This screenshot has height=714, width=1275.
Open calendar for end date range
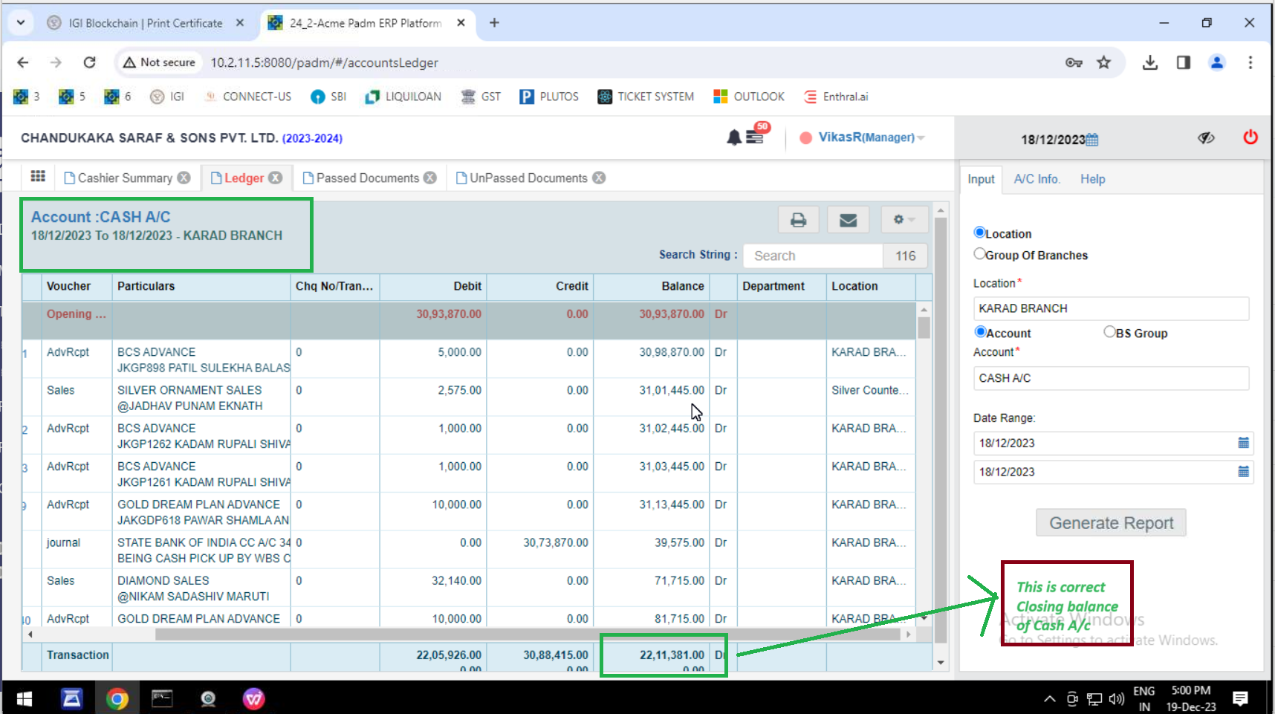pyautogui.click(x=1243, y=472)
